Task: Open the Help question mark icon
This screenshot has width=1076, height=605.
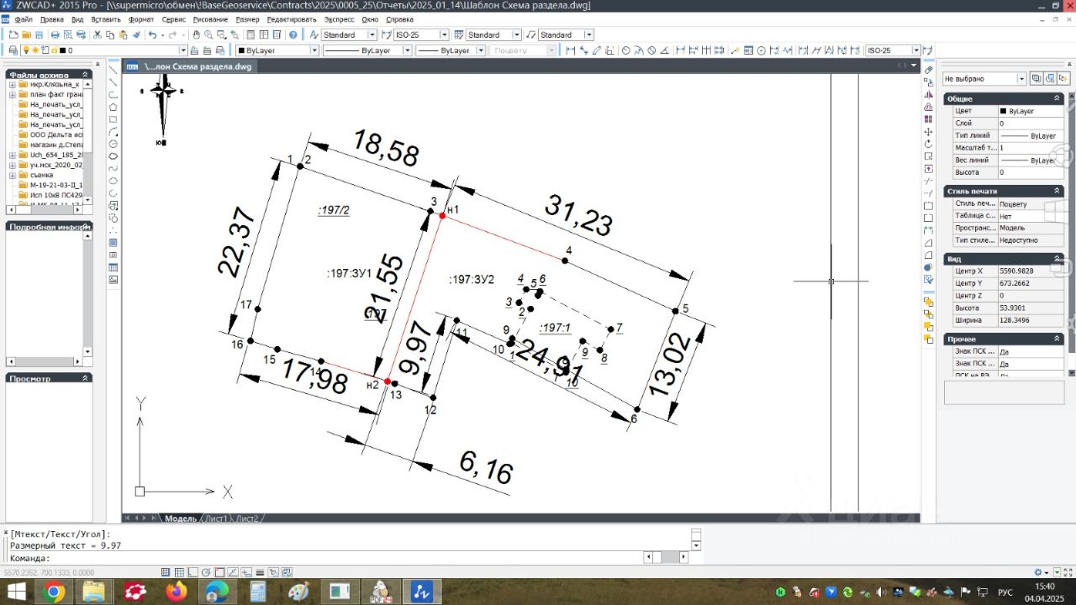Action: point(293,35)
